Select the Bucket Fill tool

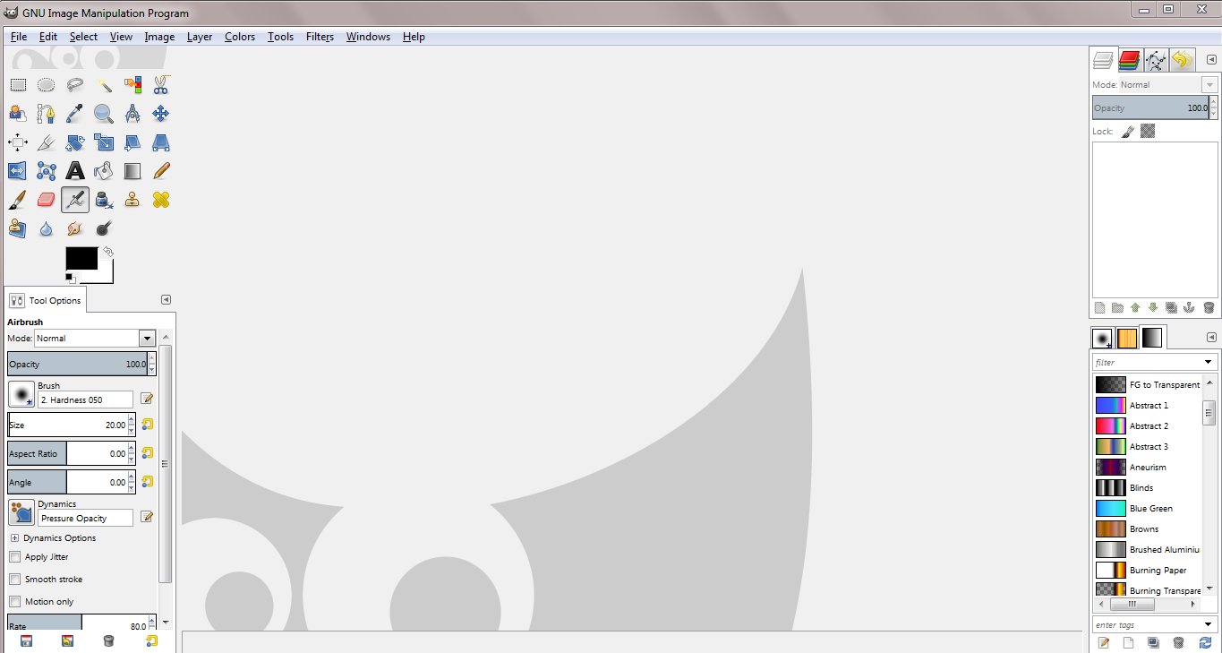pyautogui.click(x=104, y=171)
